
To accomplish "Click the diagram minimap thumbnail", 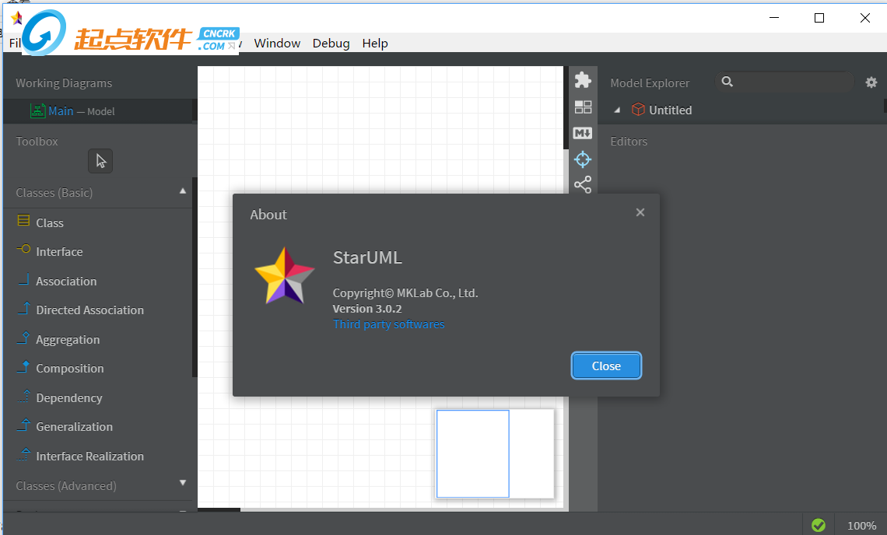I will (x=495, y=453).
